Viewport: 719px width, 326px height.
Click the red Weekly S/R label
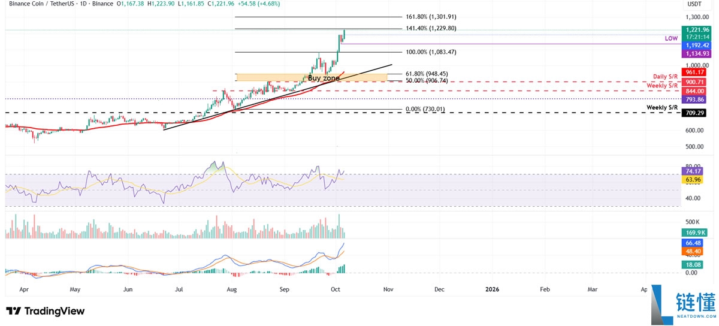[x=663, y=86]
